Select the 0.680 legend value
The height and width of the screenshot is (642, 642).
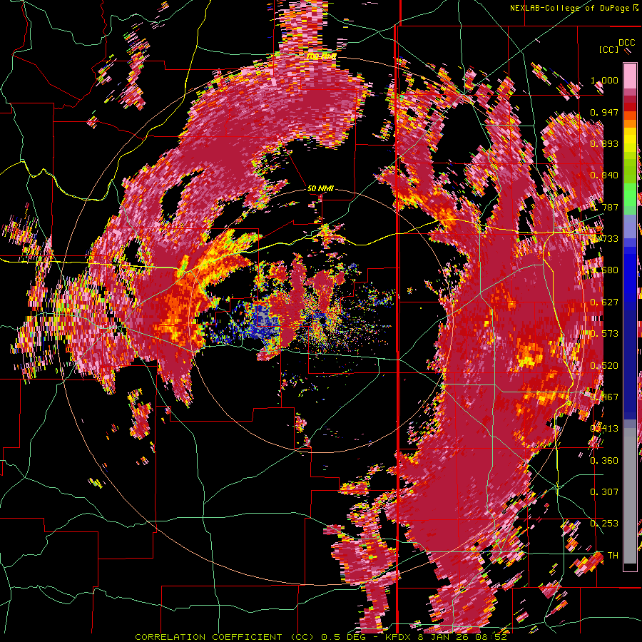coord(604,270)
